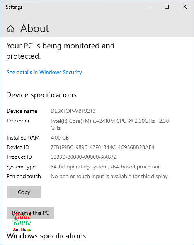Click the PC monitored and protected message
This screenshot has width=194, height=245.
[60, 51]
